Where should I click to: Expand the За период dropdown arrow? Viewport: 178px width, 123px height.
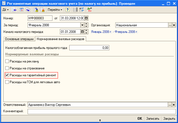tap(82, 25)
